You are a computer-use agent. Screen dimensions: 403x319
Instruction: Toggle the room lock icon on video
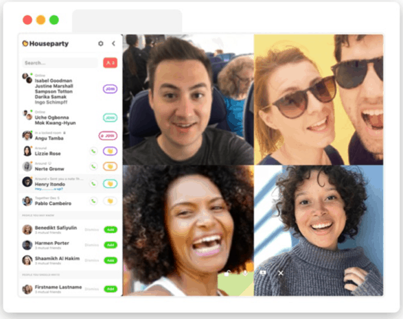click(x=227, y=273)
